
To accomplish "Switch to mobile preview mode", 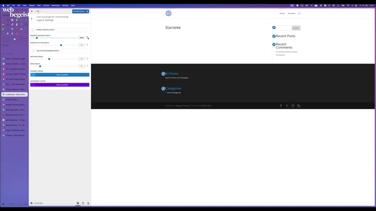I will 88,203.
